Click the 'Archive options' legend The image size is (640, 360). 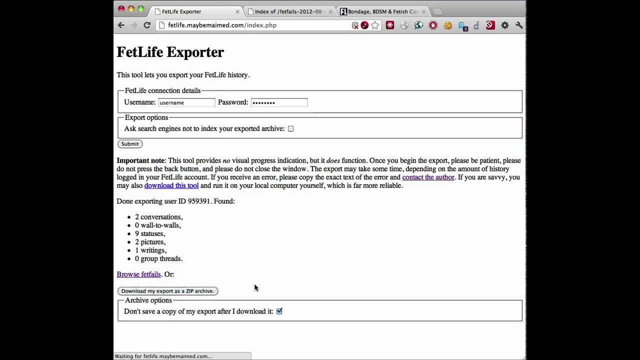point(148,300)
